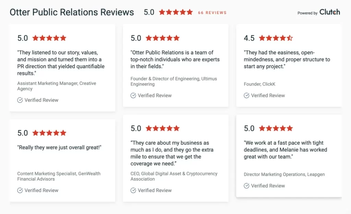351x214 pixels.
Task: Click "Verified Review" label on ClickK card
Action: point(268,96)
